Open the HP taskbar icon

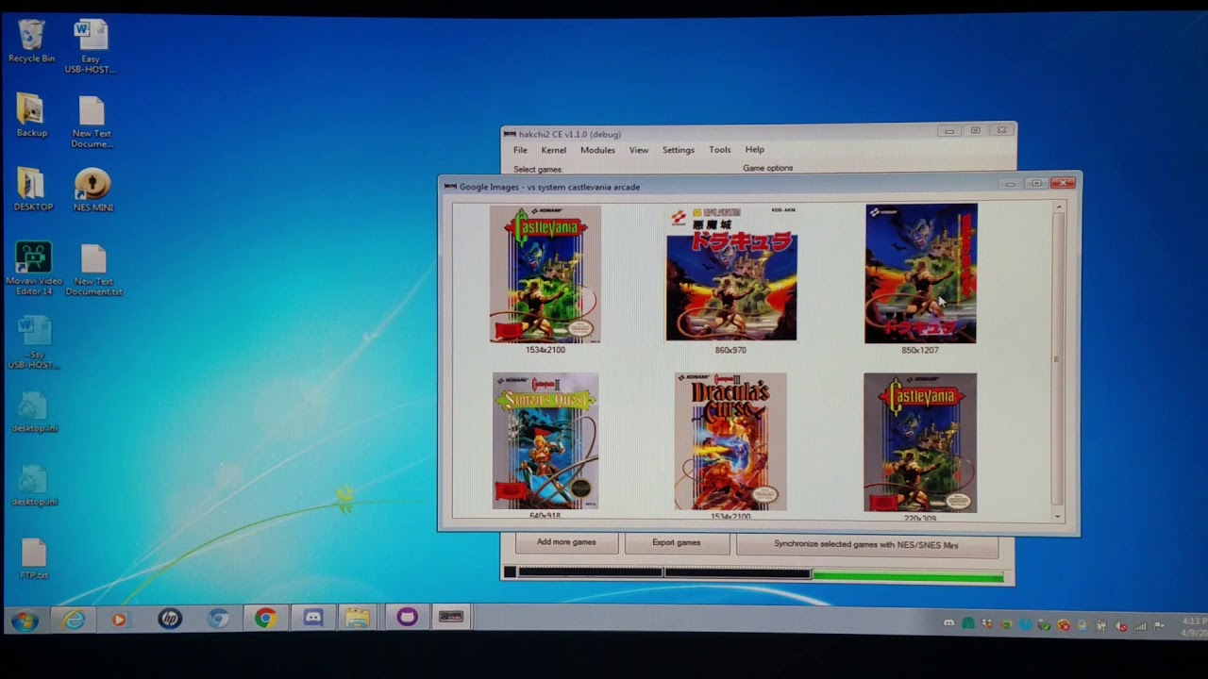[x=170, y=619]
